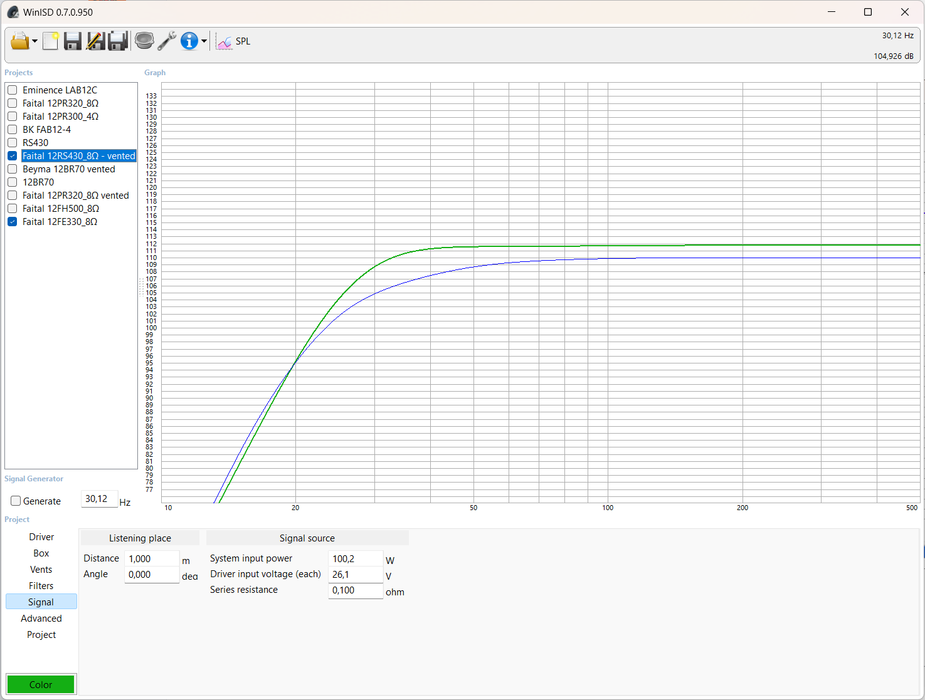Toggle Faital 12PR320_8Ω vented checkbox
Screen dimensions: 925x700
(x=12, y=196)
